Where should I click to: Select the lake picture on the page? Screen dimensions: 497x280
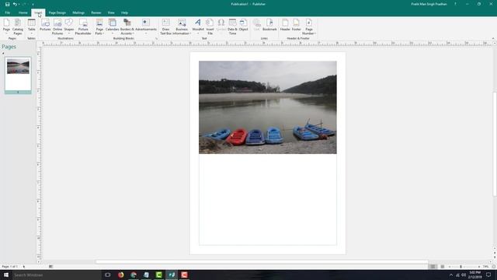point(267,107)
